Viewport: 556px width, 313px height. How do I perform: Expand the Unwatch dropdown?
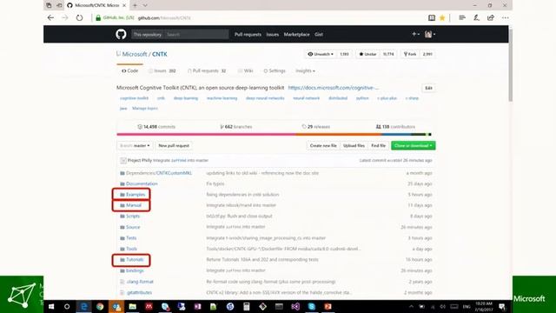(321, 54)
